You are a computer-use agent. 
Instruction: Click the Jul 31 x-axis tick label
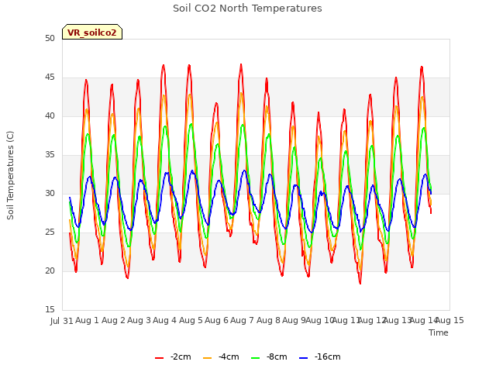pyautogui.click(x=62, y=321)
